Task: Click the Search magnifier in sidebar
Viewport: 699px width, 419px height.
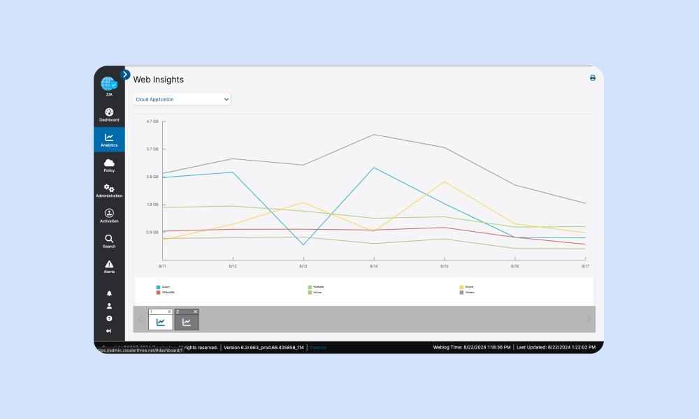Action: [109, 241]
